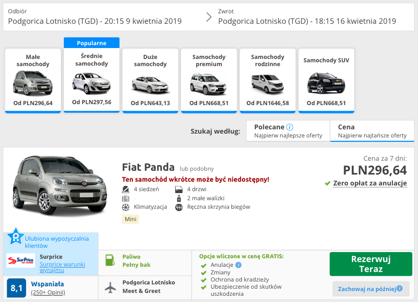This screenshot has height=302, width=418.
Task: Click the manual gearbox icon
Action: (179, 207)
